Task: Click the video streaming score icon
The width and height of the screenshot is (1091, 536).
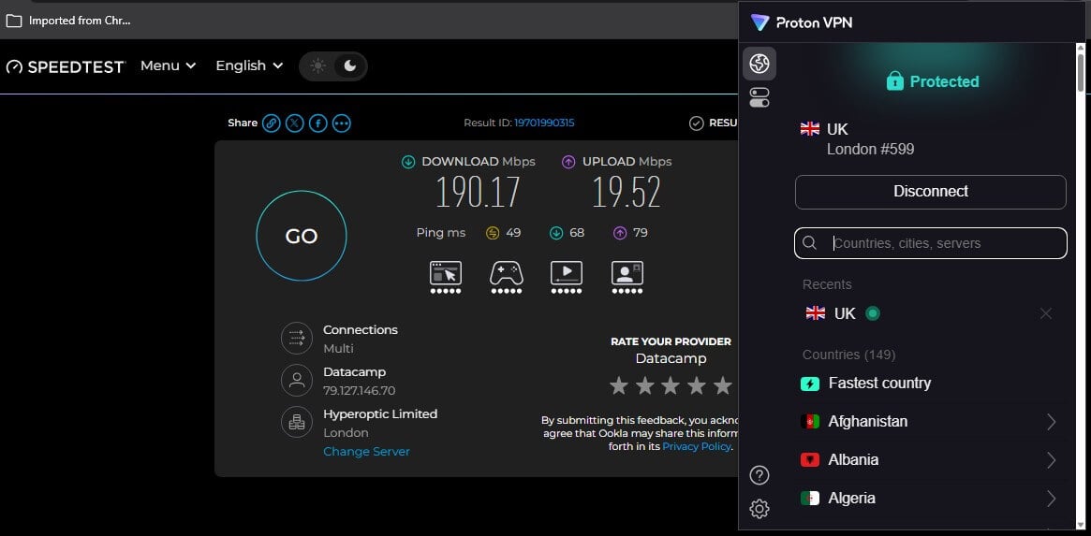Action: click(567, 278)
